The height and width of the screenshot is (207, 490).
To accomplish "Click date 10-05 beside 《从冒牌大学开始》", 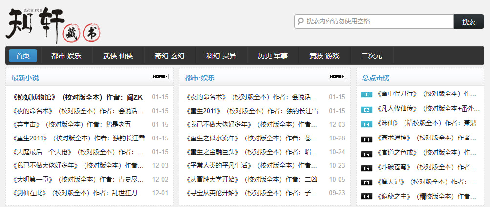I will click(337, 180).
